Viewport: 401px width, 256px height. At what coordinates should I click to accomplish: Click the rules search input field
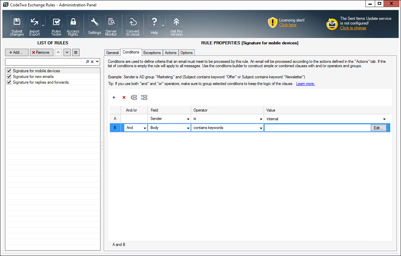pyautogui.click(x=45, y=61)
